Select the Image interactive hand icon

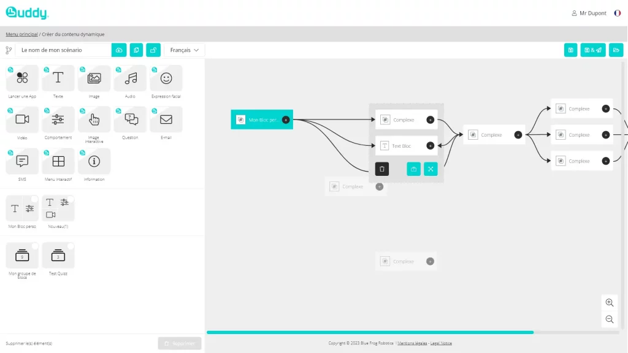pyautogui.click(x=94, y=120)
